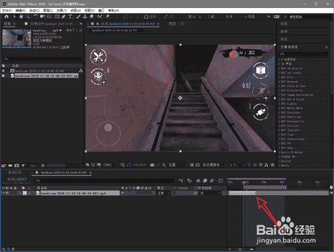Choose the Pen tool
Screen dimensions: 334x252
coord(63,17)
